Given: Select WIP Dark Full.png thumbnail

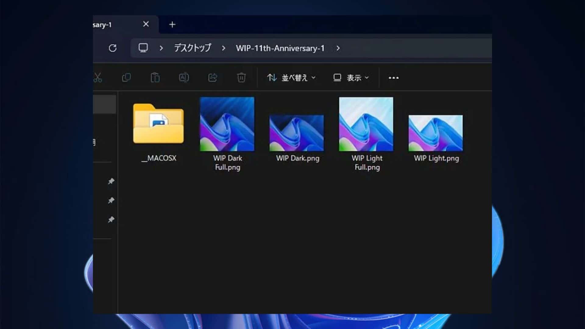Looking at the screenshot, I should point(227,124).
